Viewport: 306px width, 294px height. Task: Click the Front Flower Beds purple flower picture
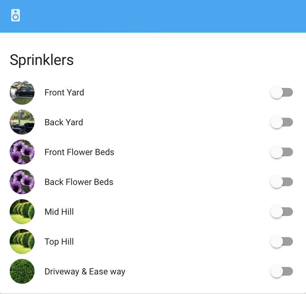(22, 152)
